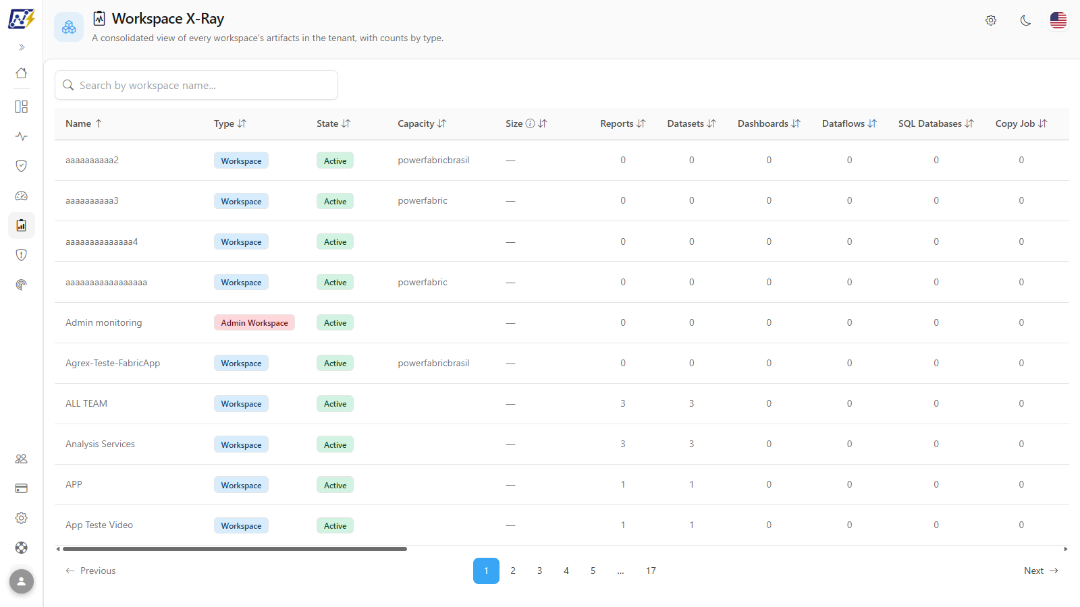Click the Analysis Services workspace name
This screenshot has height=607, width=1080.
pyautogui.click(x=100, y=444)
